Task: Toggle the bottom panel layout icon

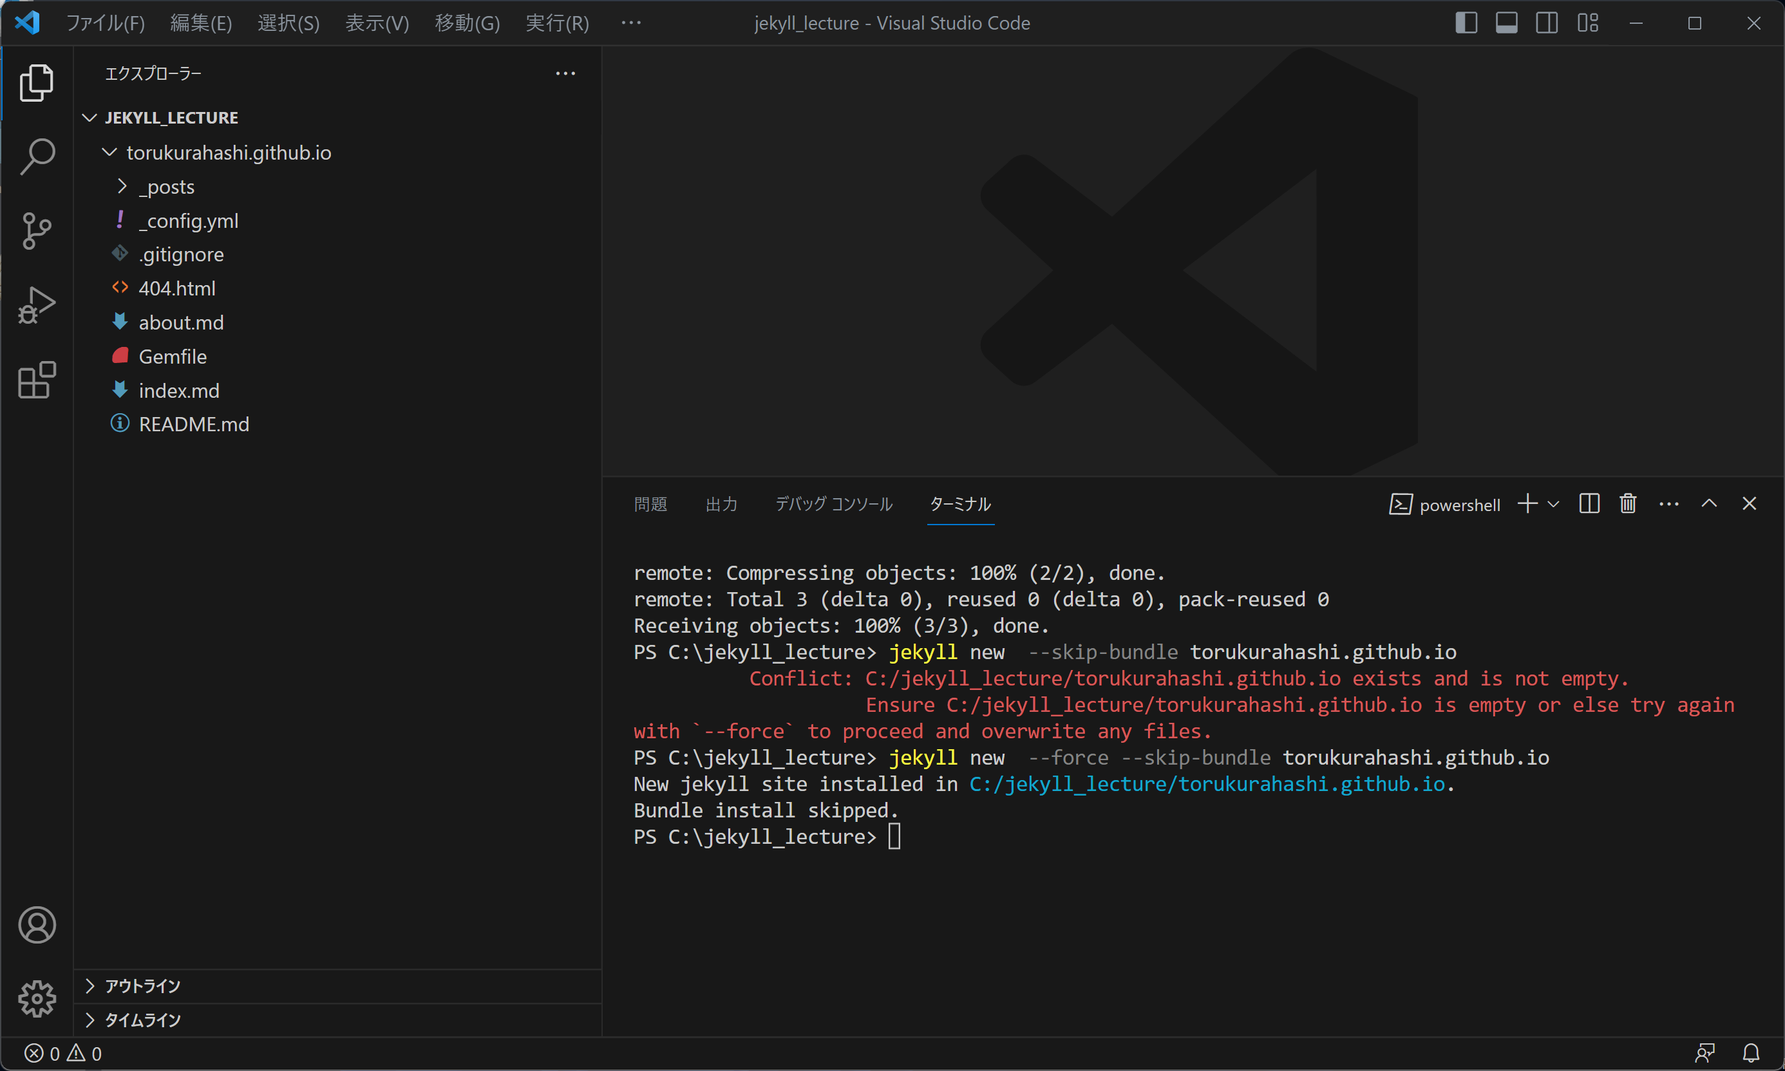Action: point(1506,23)
